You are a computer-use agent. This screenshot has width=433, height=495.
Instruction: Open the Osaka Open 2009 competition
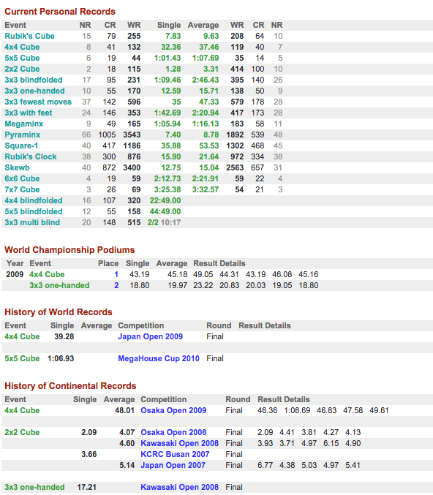coord(173,410)
